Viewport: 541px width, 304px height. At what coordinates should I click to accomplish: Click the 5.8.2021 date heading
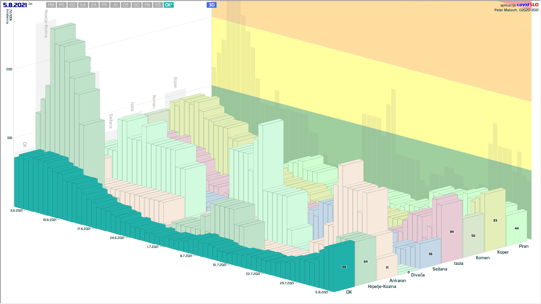(x=15, y=5)
